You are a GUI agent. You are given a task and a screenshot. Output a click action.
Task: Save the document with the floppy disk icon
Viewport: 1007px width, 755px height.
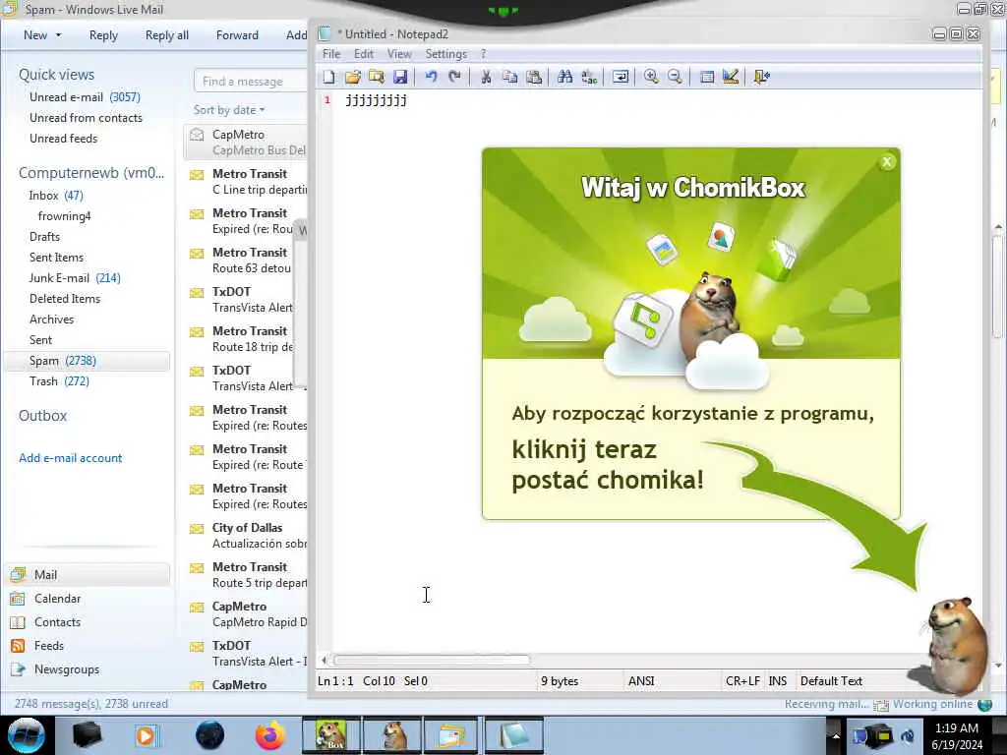(400, 77)
